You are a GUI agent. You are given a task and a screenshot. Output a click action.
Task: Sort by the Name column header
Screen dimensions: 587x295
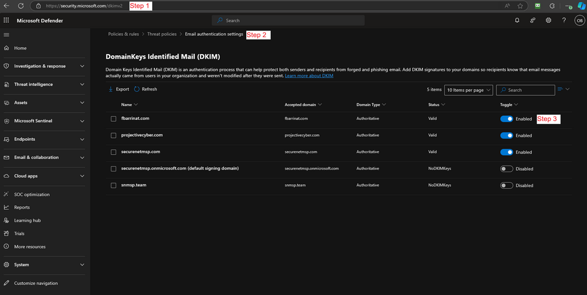click(x=129, y=104)
